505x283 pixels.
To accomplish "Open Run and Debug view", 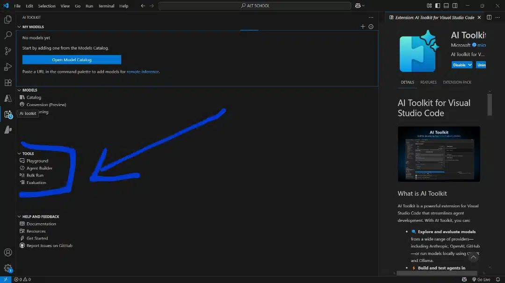I will [8, 67].
